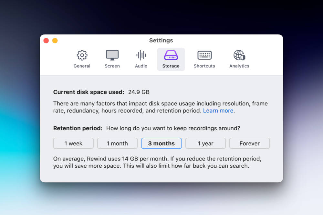
Task: Open the General settings with the gear icon
Action: [82, 55]
